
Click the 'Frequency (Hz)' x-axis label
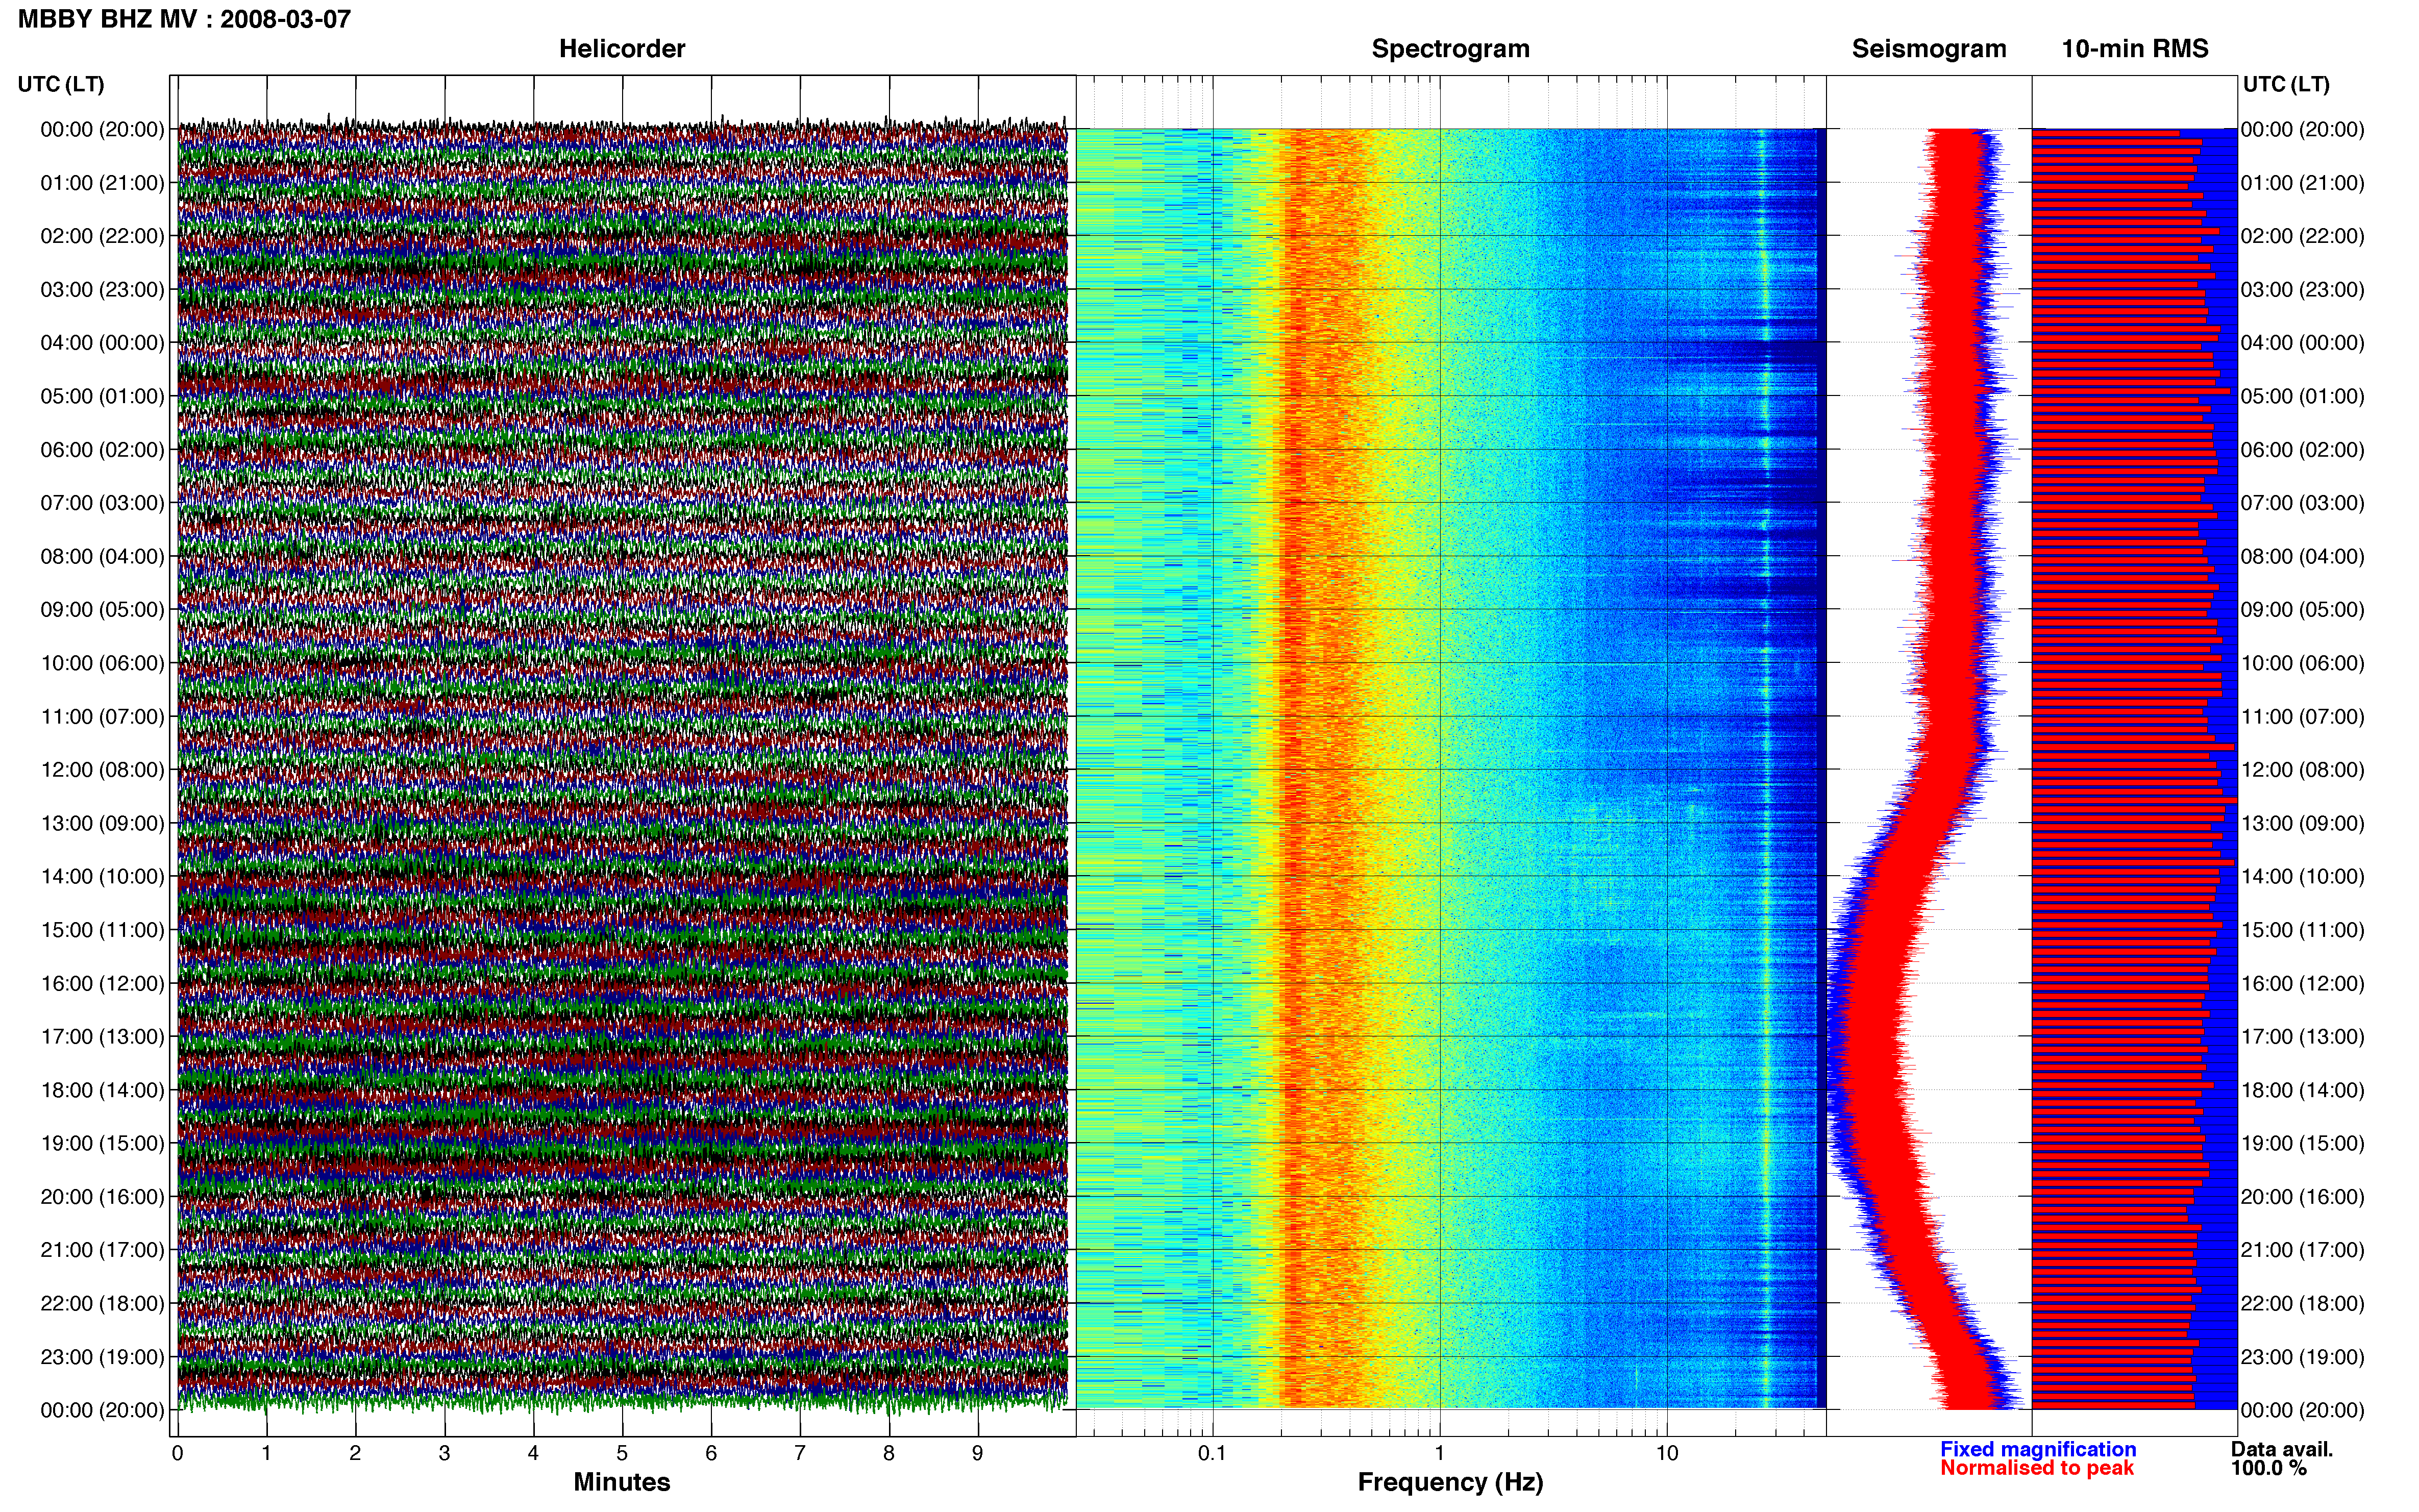[x=1450, y=1482]
